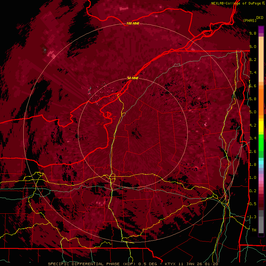Click the 0.2 scale value
The width and height of the screenshot is (266, 266).
coord(253,191)
